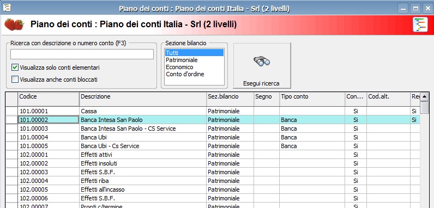Screen dimensions: 434x208
Task: Close the Piano dei conti window
Action: [427, 8]
